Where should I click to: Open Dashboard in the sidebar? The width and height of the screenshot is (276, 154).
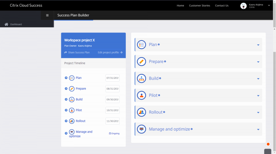point(16,24)
